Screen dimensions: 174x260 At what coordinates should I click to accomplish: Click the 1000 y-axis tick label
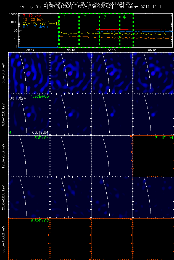coord(14,22)
